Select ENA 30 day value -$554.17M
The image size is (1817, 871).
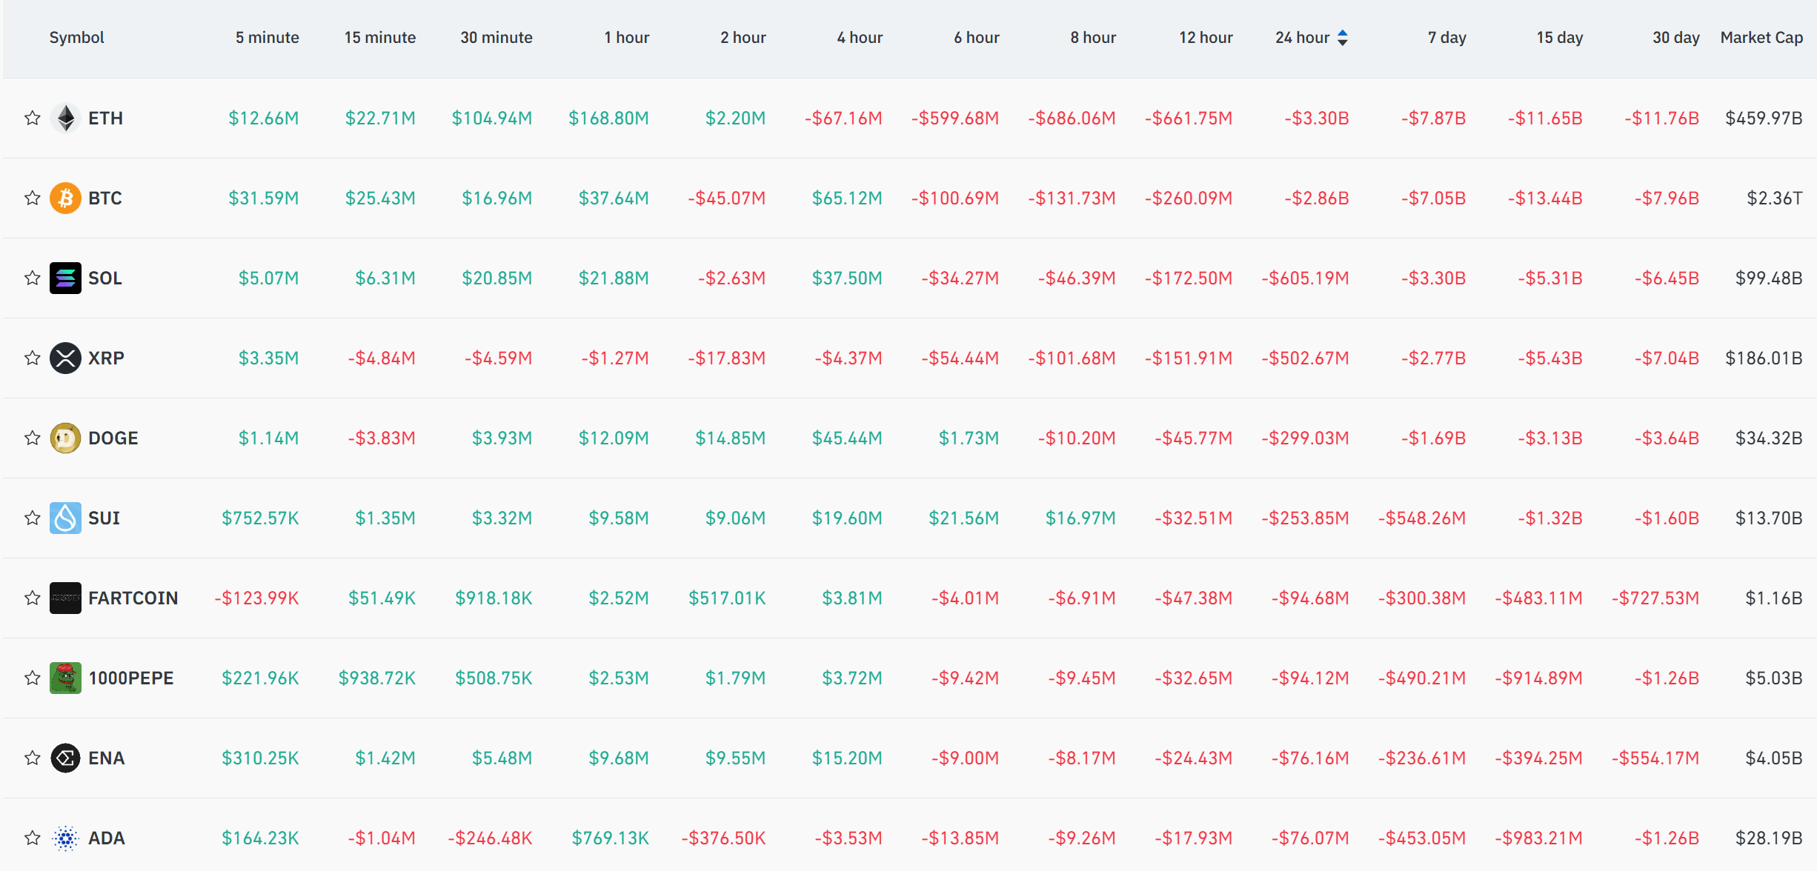coord(1655,758)
